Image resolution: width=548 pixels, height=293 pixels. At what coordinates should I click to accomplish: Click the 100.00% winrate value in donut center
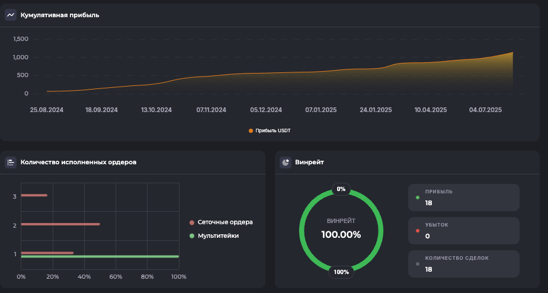click(x=341, y=234)
